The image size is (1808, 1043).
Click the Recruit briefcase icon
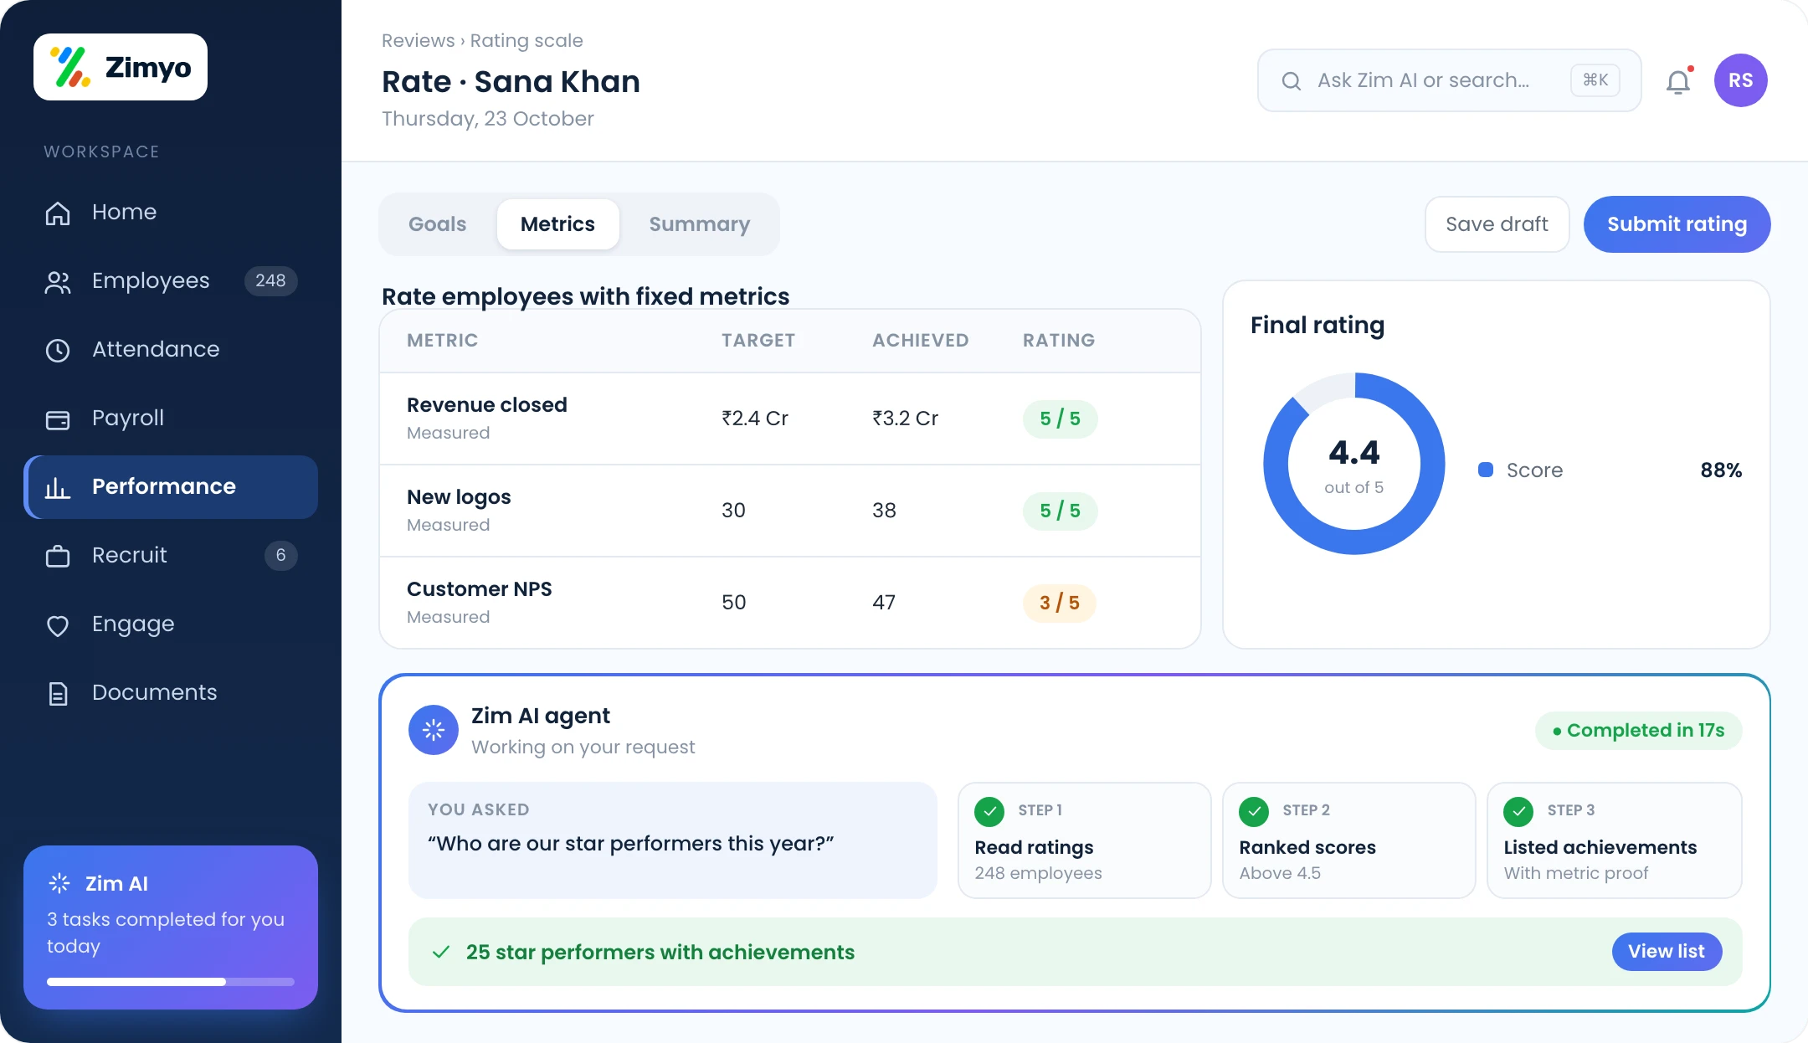coord(58,556)
